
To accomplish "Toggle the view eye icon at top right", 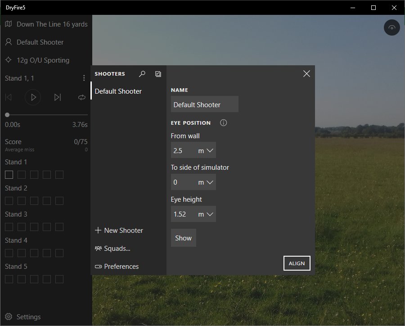I will click(x=392, y=28).
